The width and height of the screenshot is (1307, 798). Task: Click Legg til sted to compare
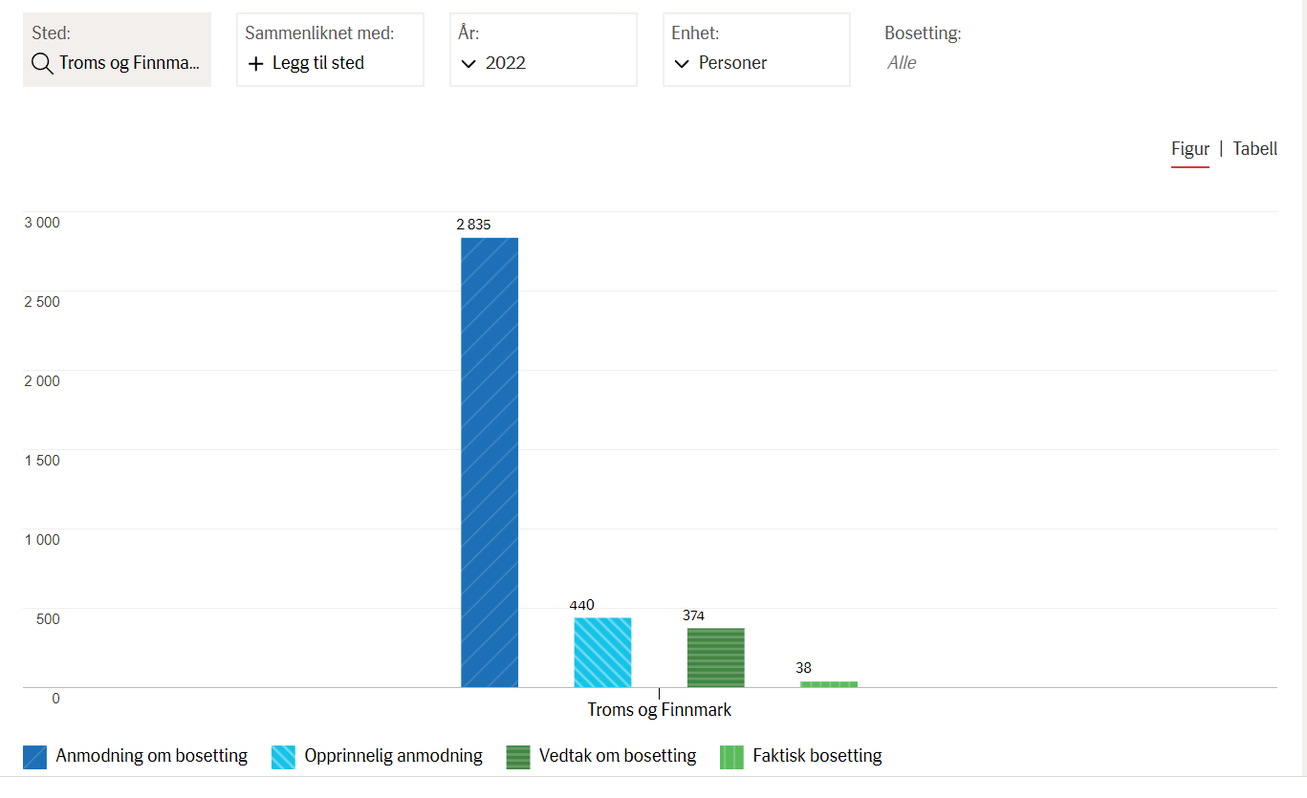pyautogui.click(x=318, y=63)
